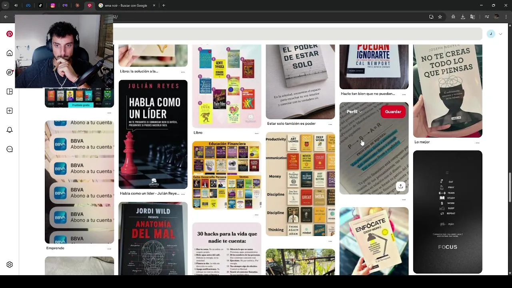512x288 pixels.
Task: Click the incognito-style extension icon
Action: [x=453, y=17]
